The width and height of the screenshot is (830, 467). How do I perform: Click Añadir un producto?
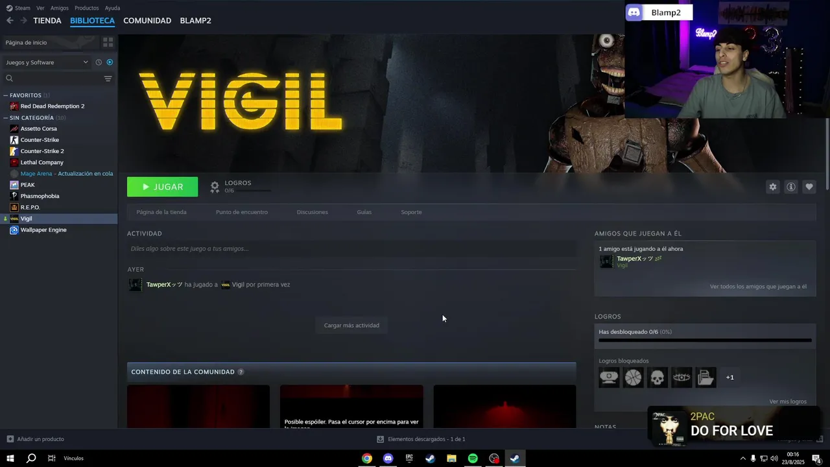click(35, 439)
